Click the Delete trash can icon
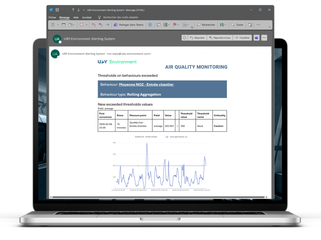The height and width of the screenshot is (240, 321). (53, 25)
